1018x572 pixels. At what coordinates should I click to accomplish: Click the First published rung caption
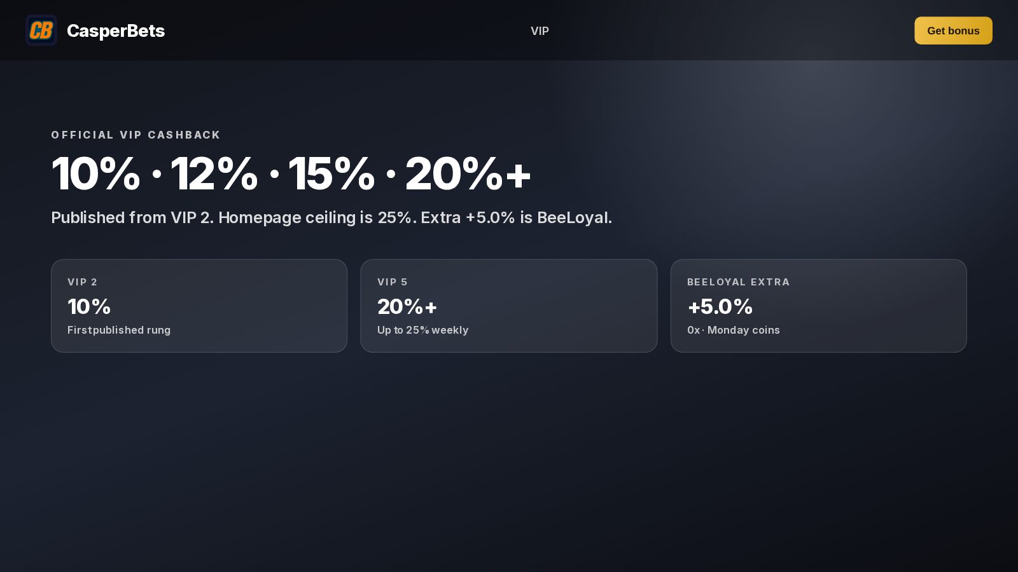point(119,330)
